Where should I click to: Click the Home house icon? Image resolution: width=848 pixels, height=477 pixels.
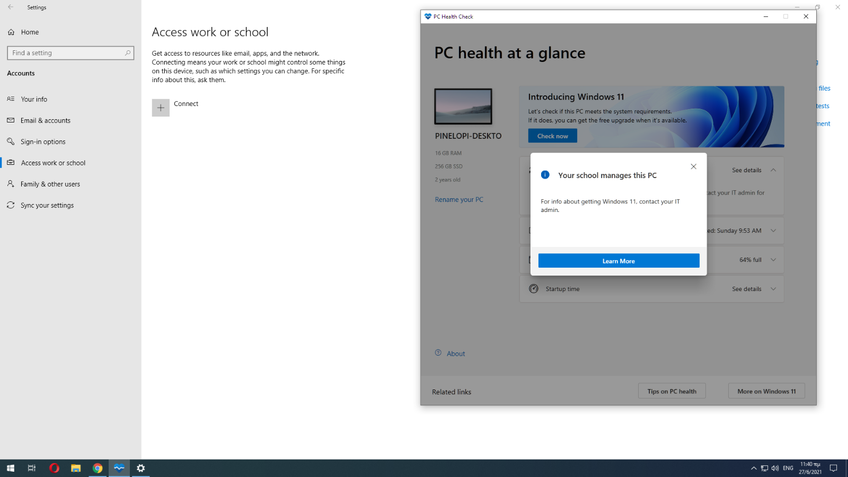11,32
